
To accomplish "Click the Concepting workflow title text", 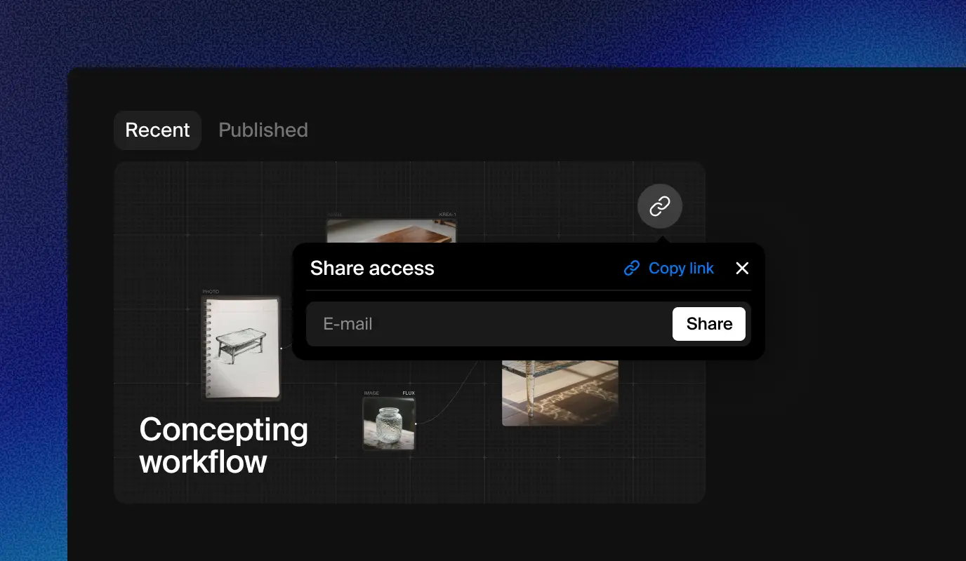I will coord(224,445).
